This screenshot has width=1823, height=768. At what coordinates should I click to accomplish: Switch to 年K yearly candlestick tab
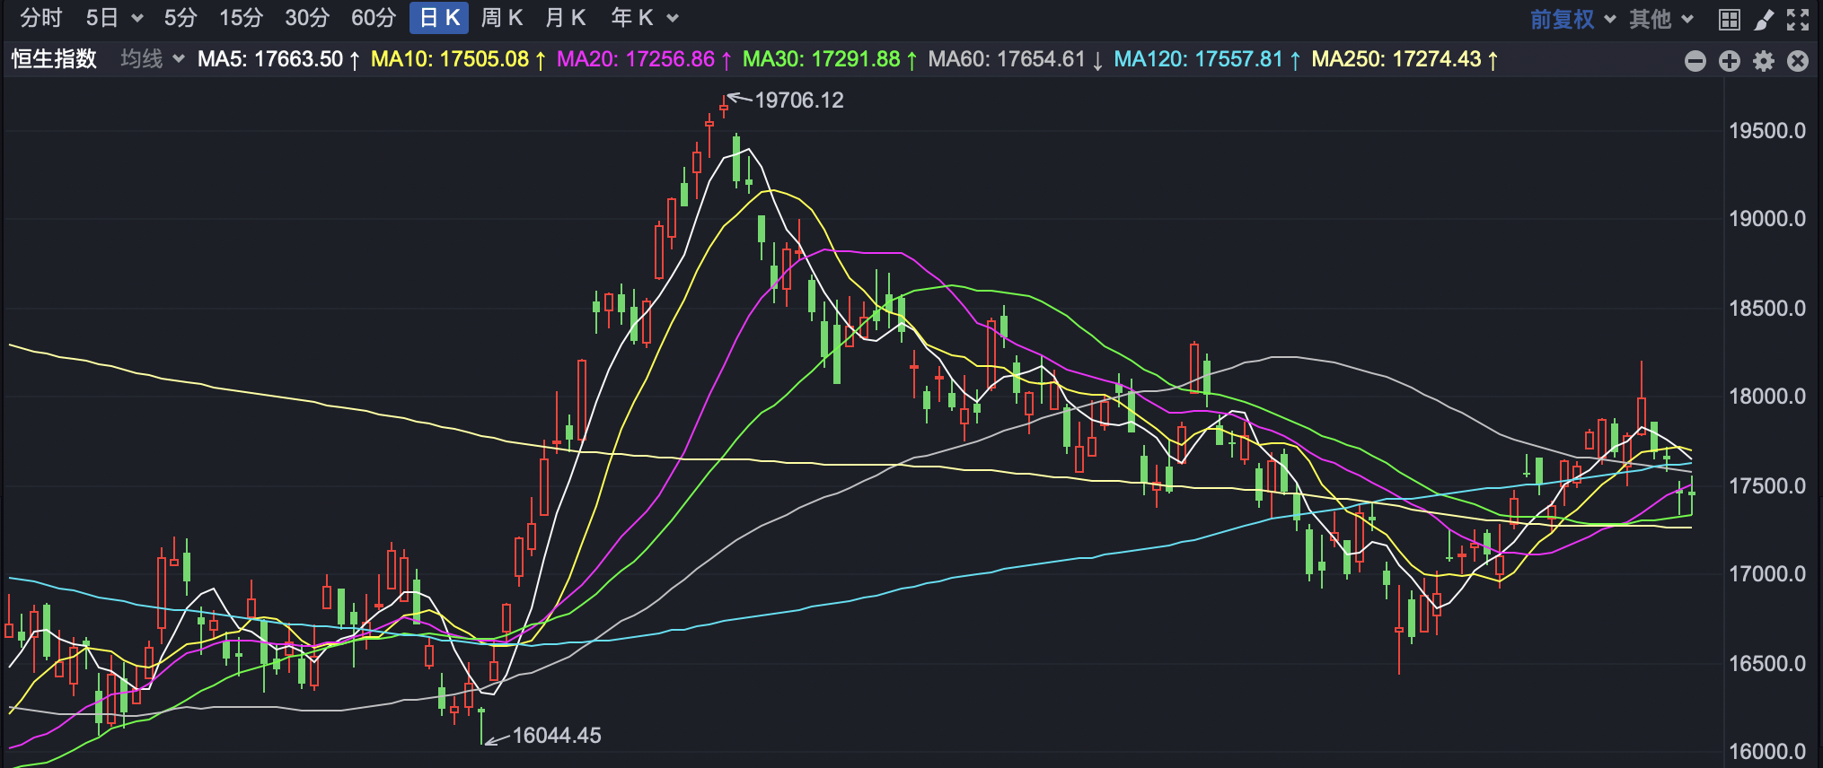click(632, 18)
